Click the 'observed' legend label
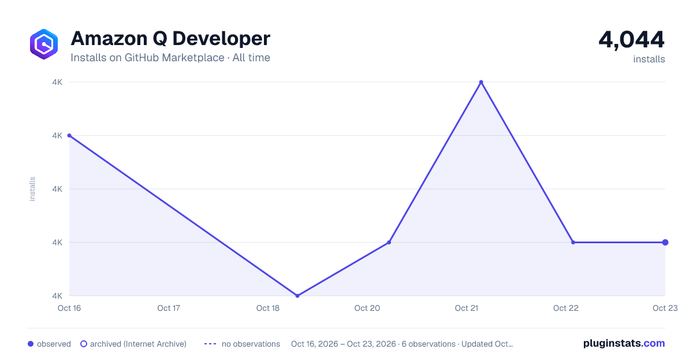This screenshot has height=364, width=693. (x=54, y=344)
